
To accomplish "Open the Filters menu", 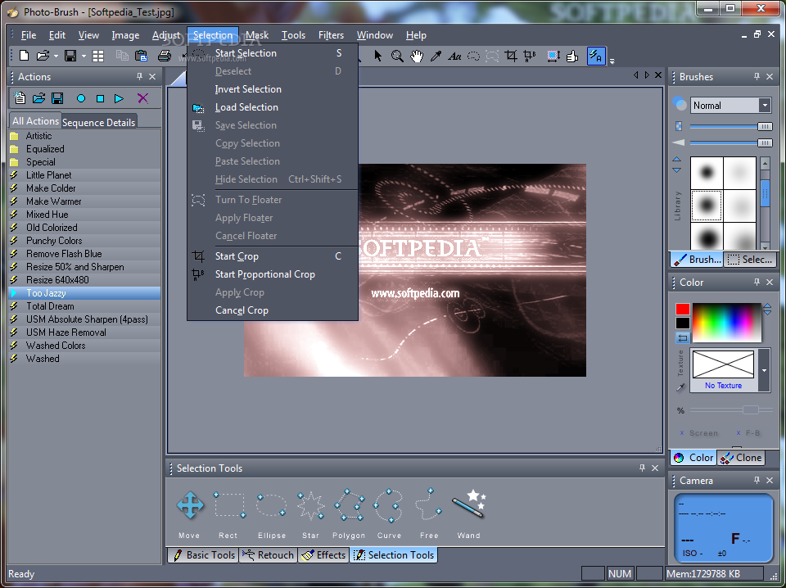I will (331, 35).
